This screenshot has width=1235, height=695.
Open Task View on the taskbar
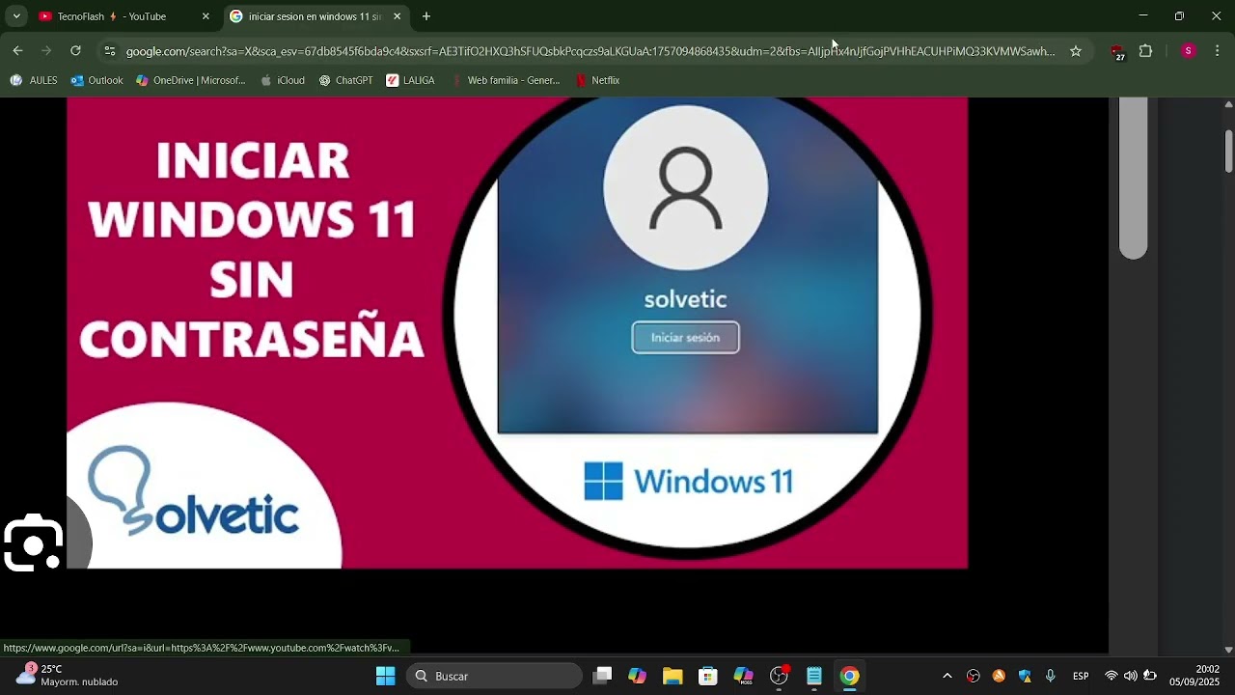pyautogui.click(x=602, y=676)
